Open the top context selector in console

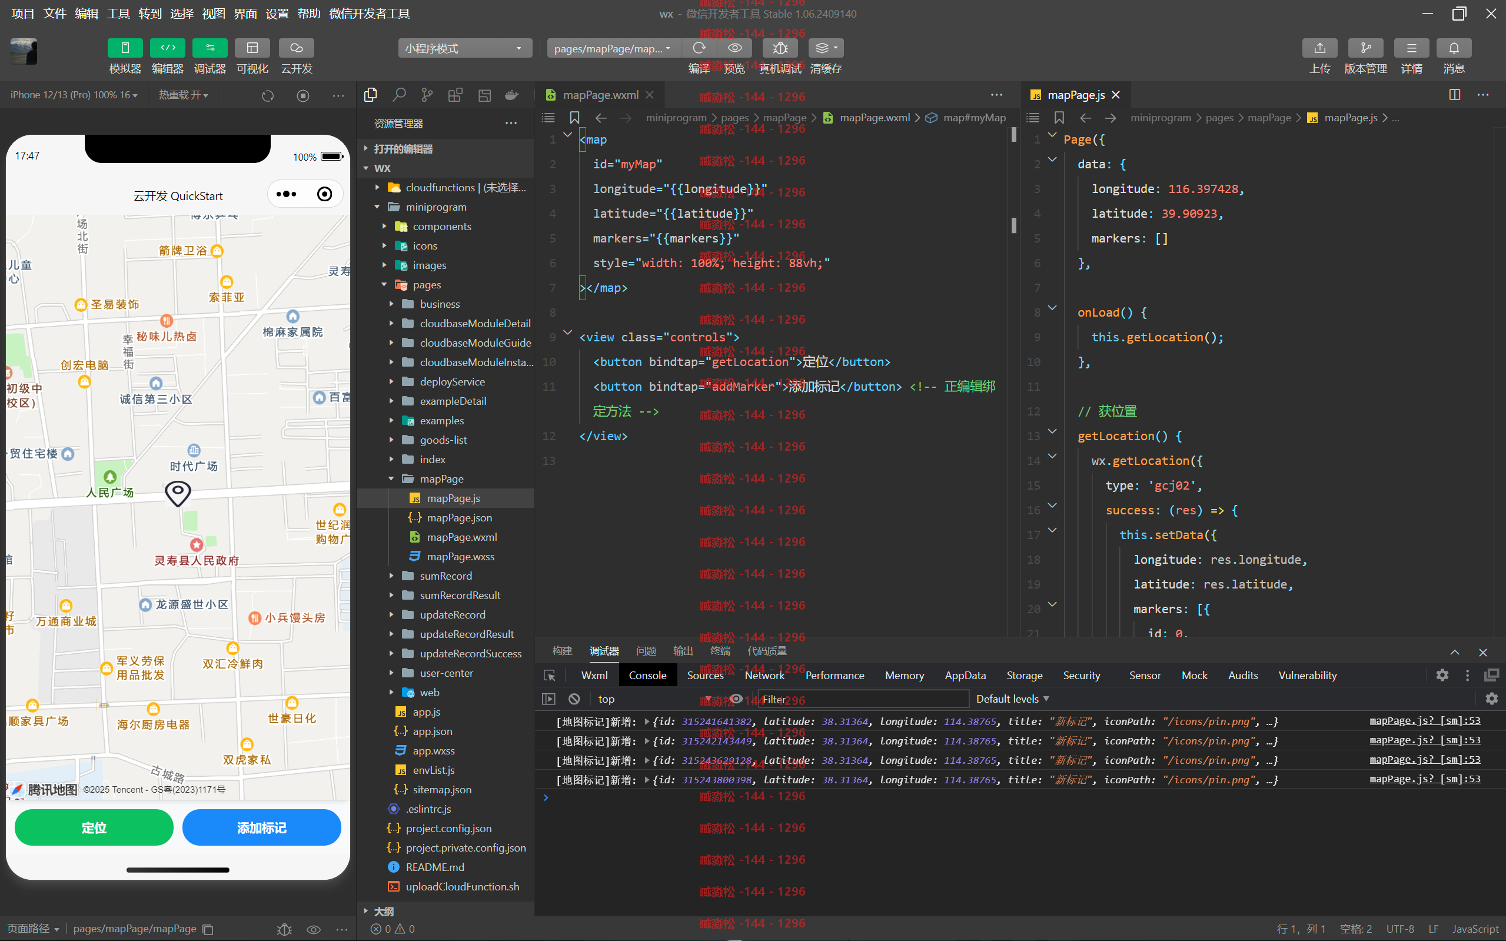pos(654,699)
